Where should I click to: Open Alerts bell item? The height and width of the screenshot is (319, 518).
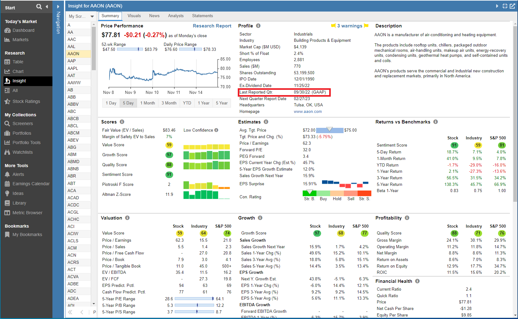18,174
